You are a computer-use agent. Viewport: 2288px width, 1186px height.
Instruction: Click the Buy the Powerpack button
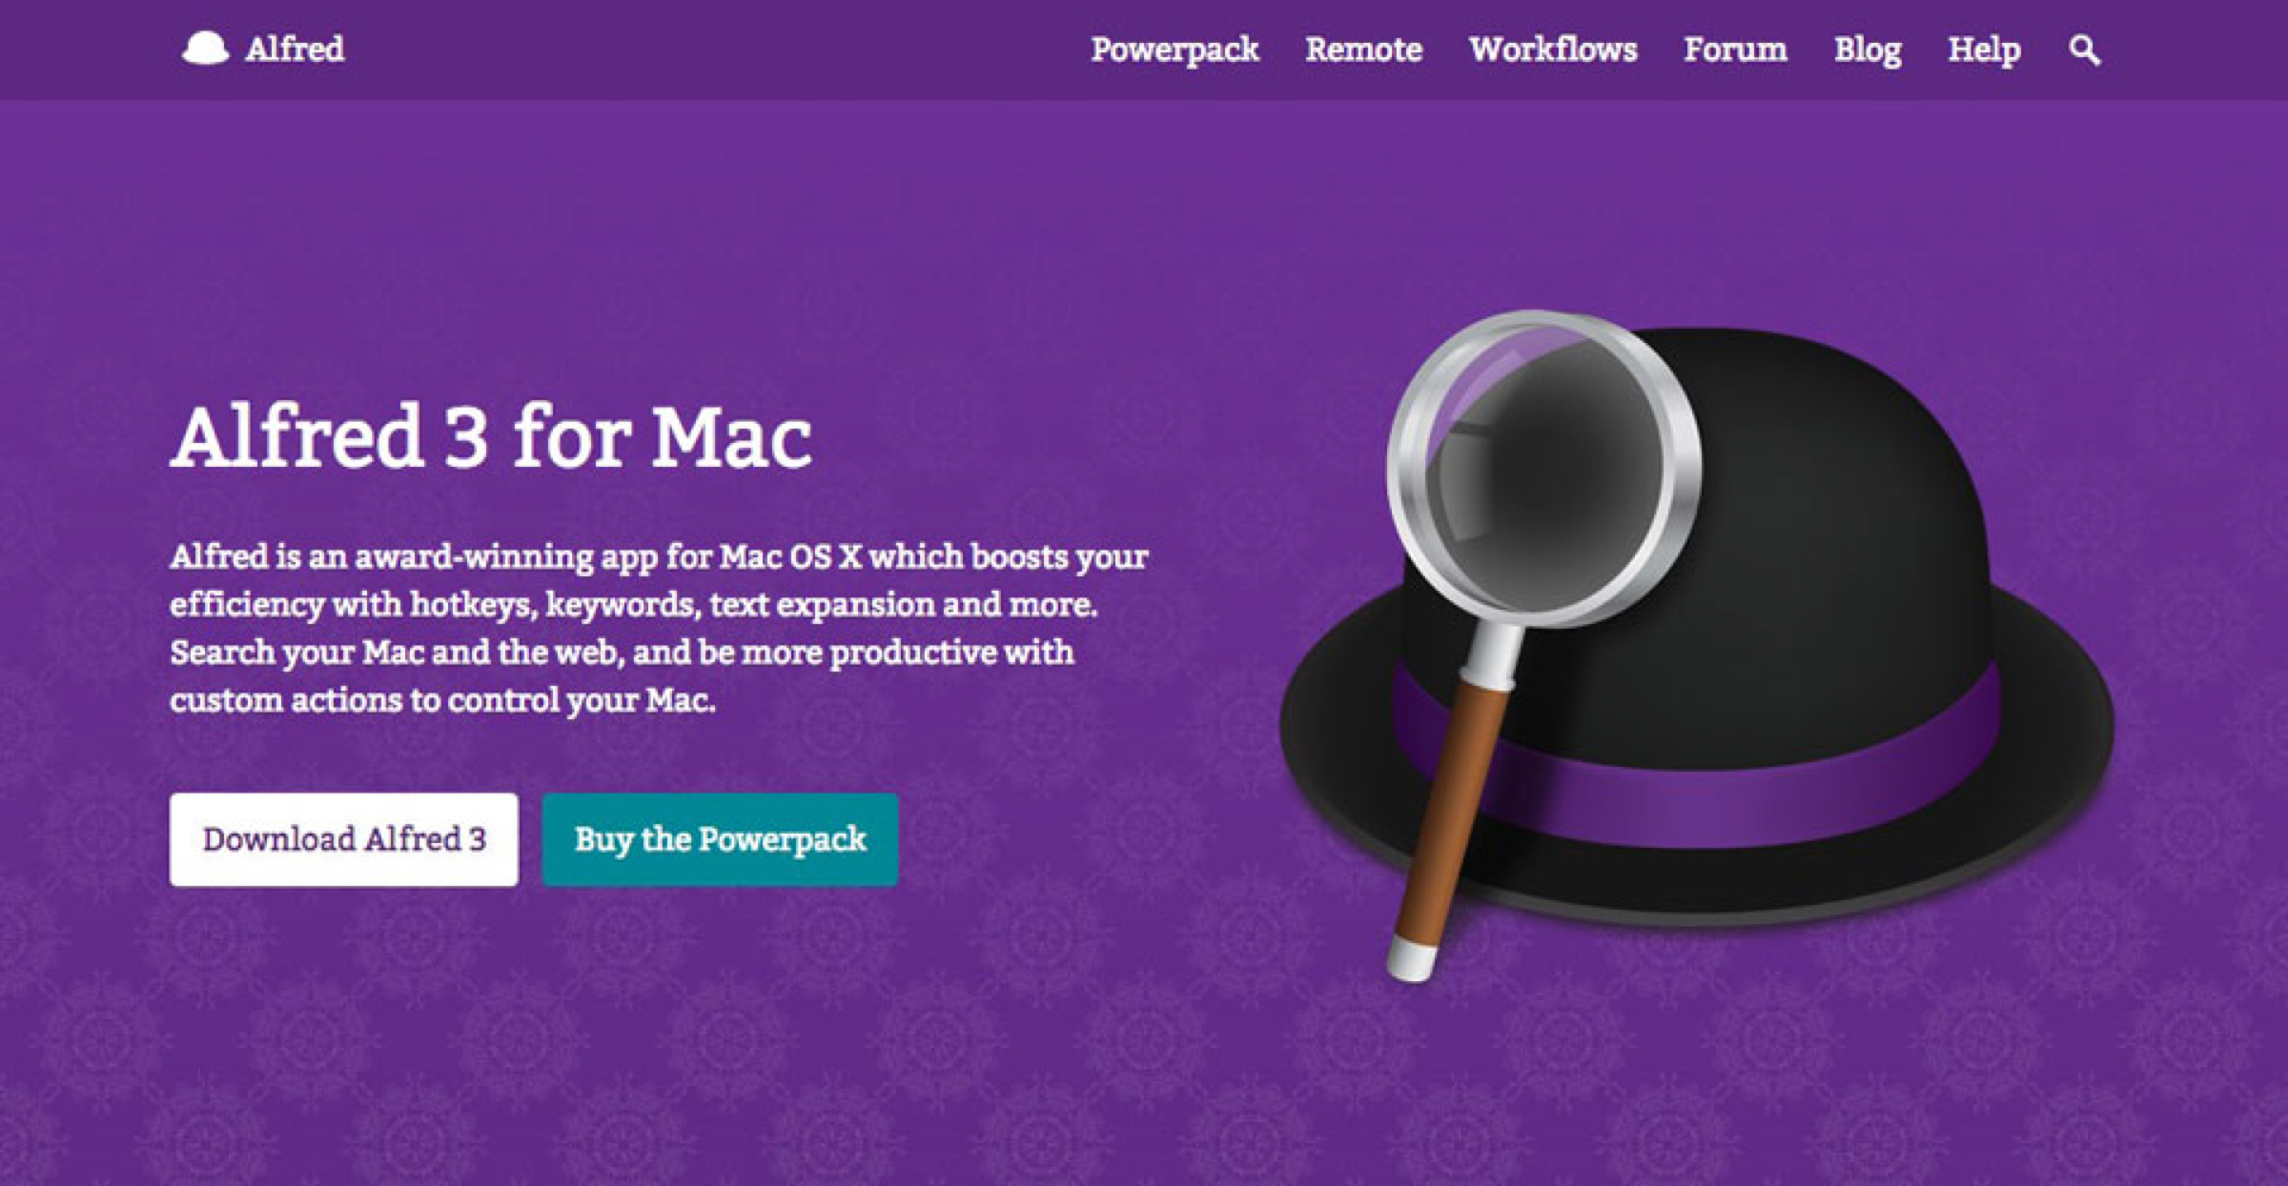[720, 839]
